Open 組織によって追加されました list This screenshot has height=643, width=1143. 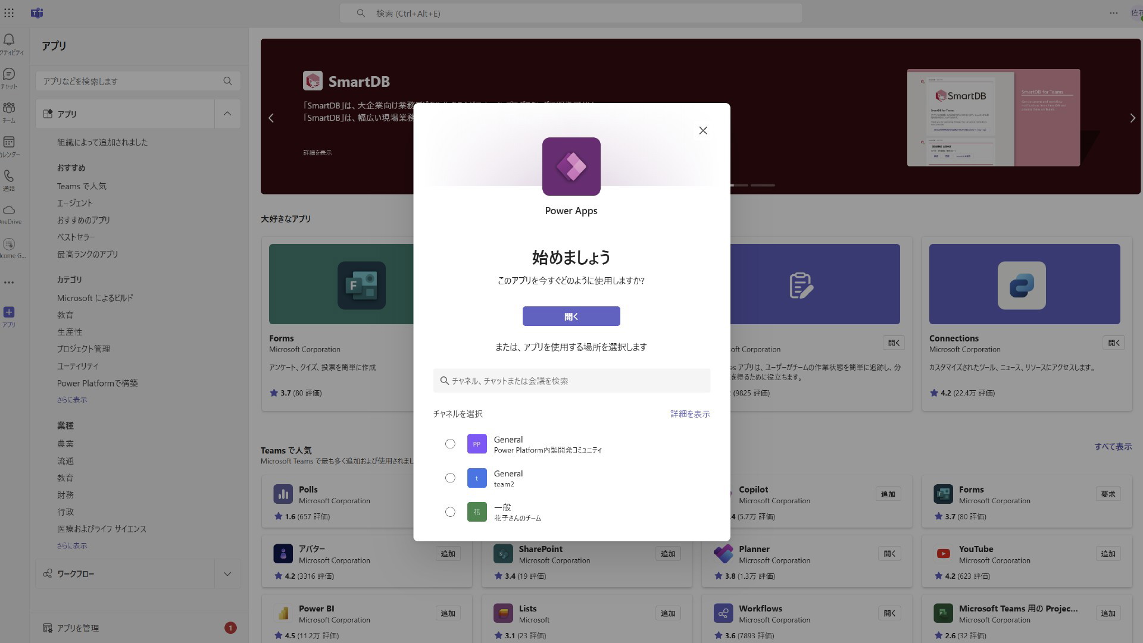[x=102, y=142]
